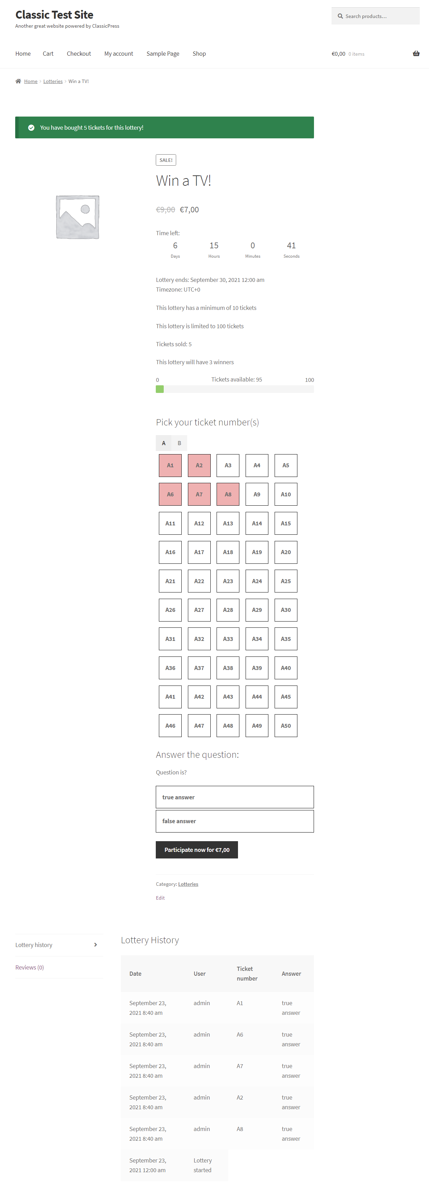This screenshot has height=1195, width=429.
Task: Pick ticket number A25
Action: coord(286,581)
